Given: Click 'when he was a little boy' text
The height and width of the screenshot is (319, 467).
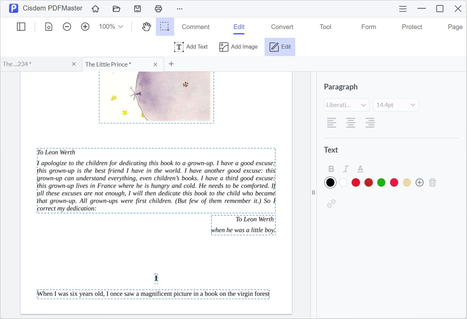Looking at the screenshot, I should [x=243, y=230].
